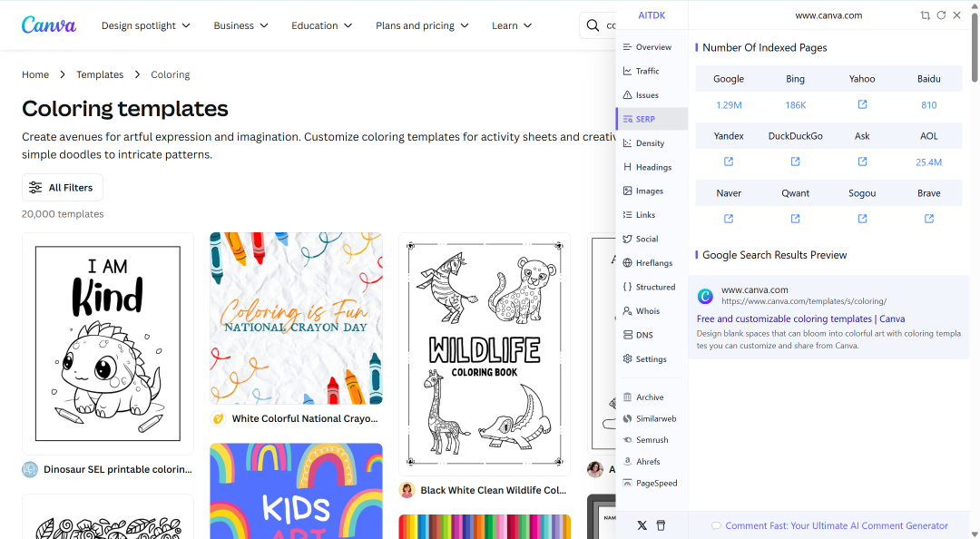Open the Semrush tool link
Viewport: 980px width, 539px height.
click(646, 440)
